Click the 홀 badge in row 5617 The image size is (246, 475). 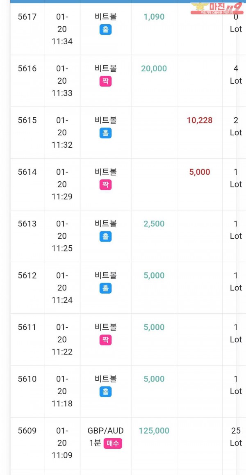(105, 30)
